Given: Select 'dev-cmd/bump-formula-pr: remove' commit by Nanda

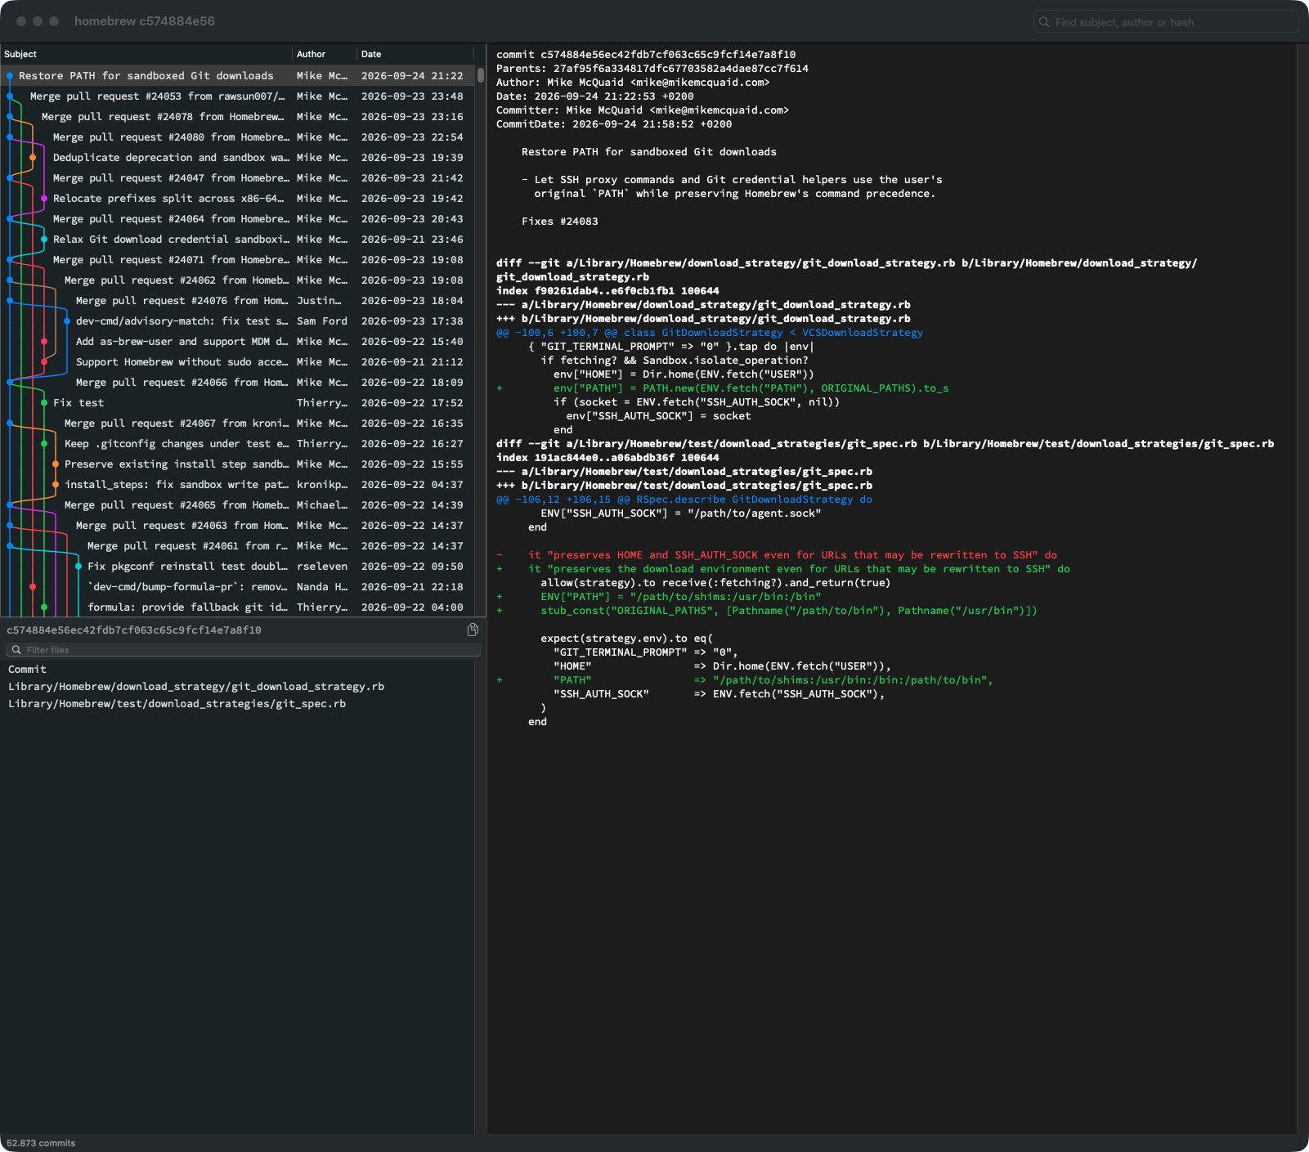Looking at the screenshot, I should [x=237, y=587].
